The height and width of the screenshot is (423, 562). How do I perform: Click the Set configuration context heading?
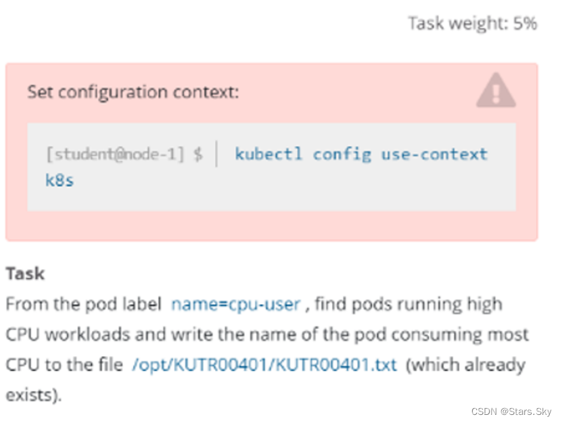click(x=133, y=92)
